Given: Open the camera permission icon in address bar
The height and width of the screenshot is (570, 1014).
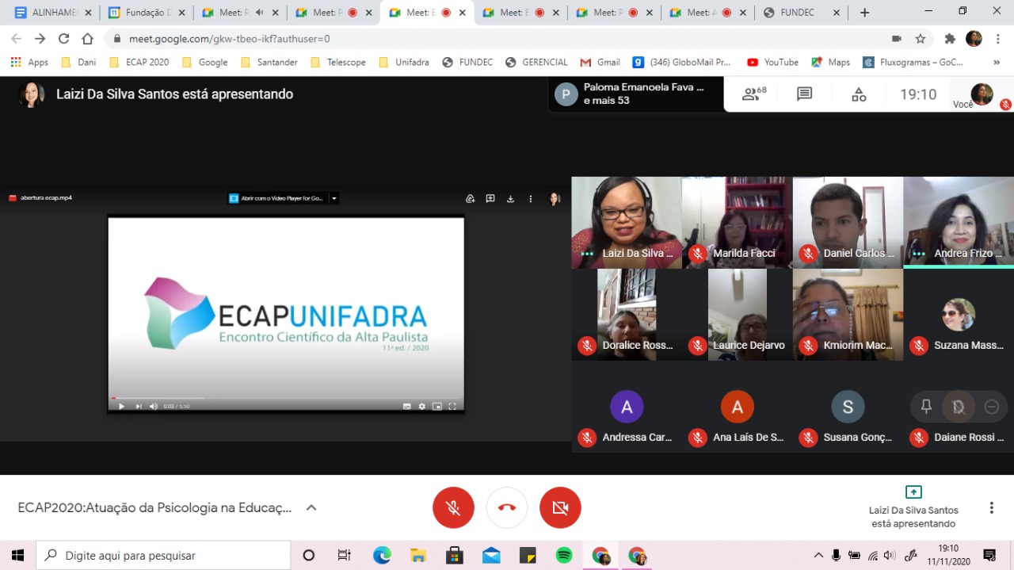Looking at the screenshot, I should tap(897, 39).
